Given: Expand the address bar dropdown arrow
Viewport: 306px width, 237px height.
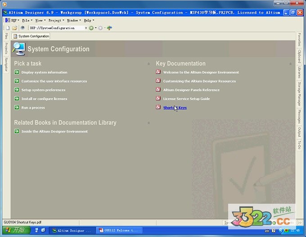Looking at the screenshot, I should [x=86, y=28].
